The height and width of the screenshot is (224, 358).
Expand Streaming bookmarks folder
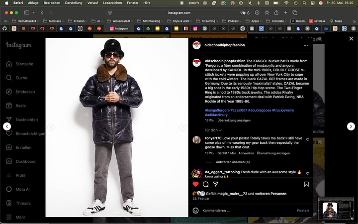click(x=207, y=21)
